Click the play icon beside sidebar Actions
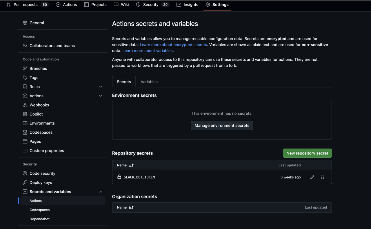Screen dimensions: 371x229 pyautogui.click(x=25, y=96)
